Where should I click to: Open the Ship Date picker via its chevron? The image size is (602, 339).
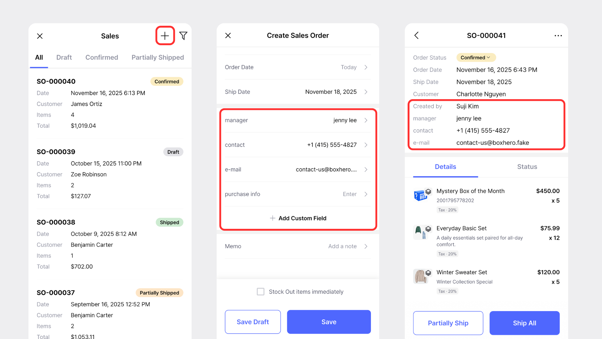click(x=366, y=92)
